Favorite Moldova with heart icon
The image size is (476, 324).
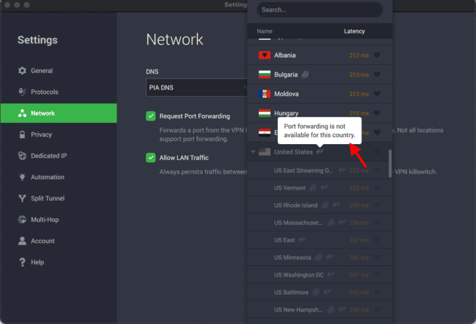(377, 94)
